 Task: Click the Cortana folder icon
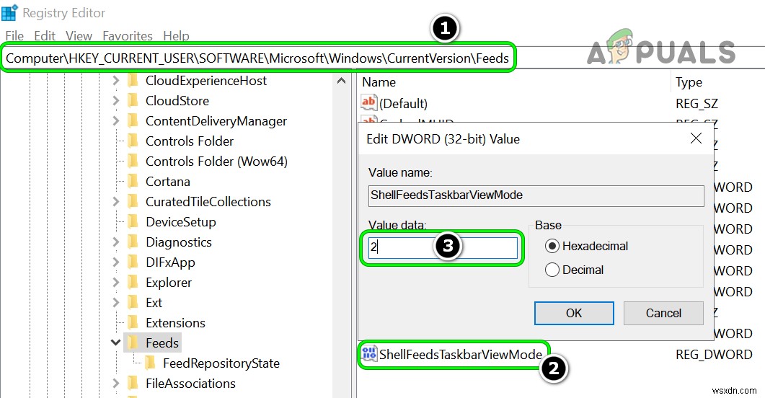(x=132, y=182)
